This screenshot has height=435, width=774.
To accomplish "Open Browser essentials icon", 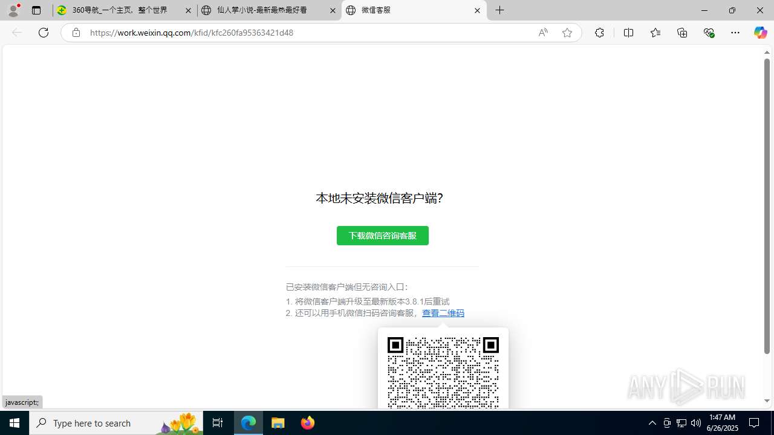I will (709, 33).
